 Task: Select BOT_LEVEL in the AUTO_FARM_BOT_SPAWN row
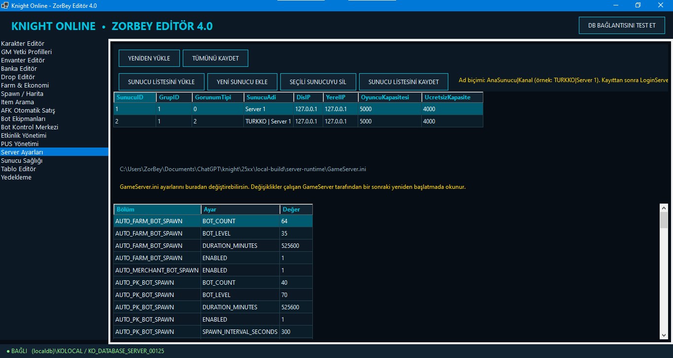coord(240,233)
